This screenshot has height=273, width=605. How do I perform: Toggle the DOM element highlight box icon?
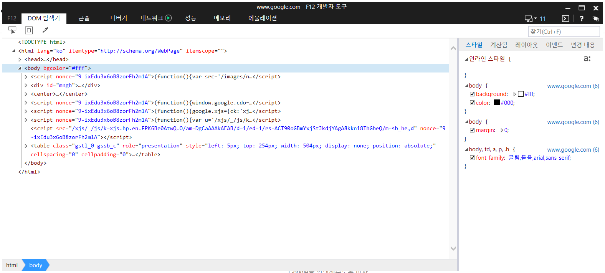(x=29, y=30)
